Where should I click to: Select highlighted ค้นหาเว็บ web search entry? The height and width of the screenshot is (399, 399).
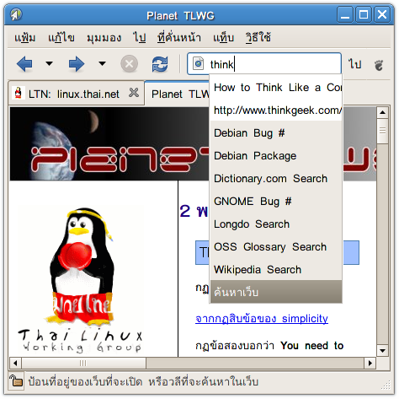[276, 292]
